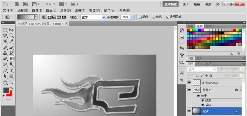Toggle the 透明区域 transparency checkbox
The height and width of the screenshot is (116, 247).
pyautogui.click(x=168, y=17)
